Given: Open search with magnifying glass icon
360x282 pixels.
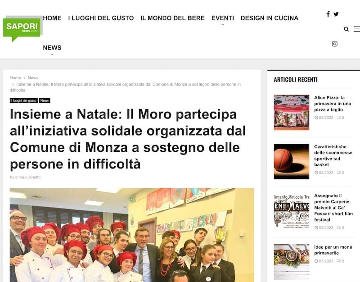Looking at the screenshot, I should pyautogui.click(x=346, y=29).
